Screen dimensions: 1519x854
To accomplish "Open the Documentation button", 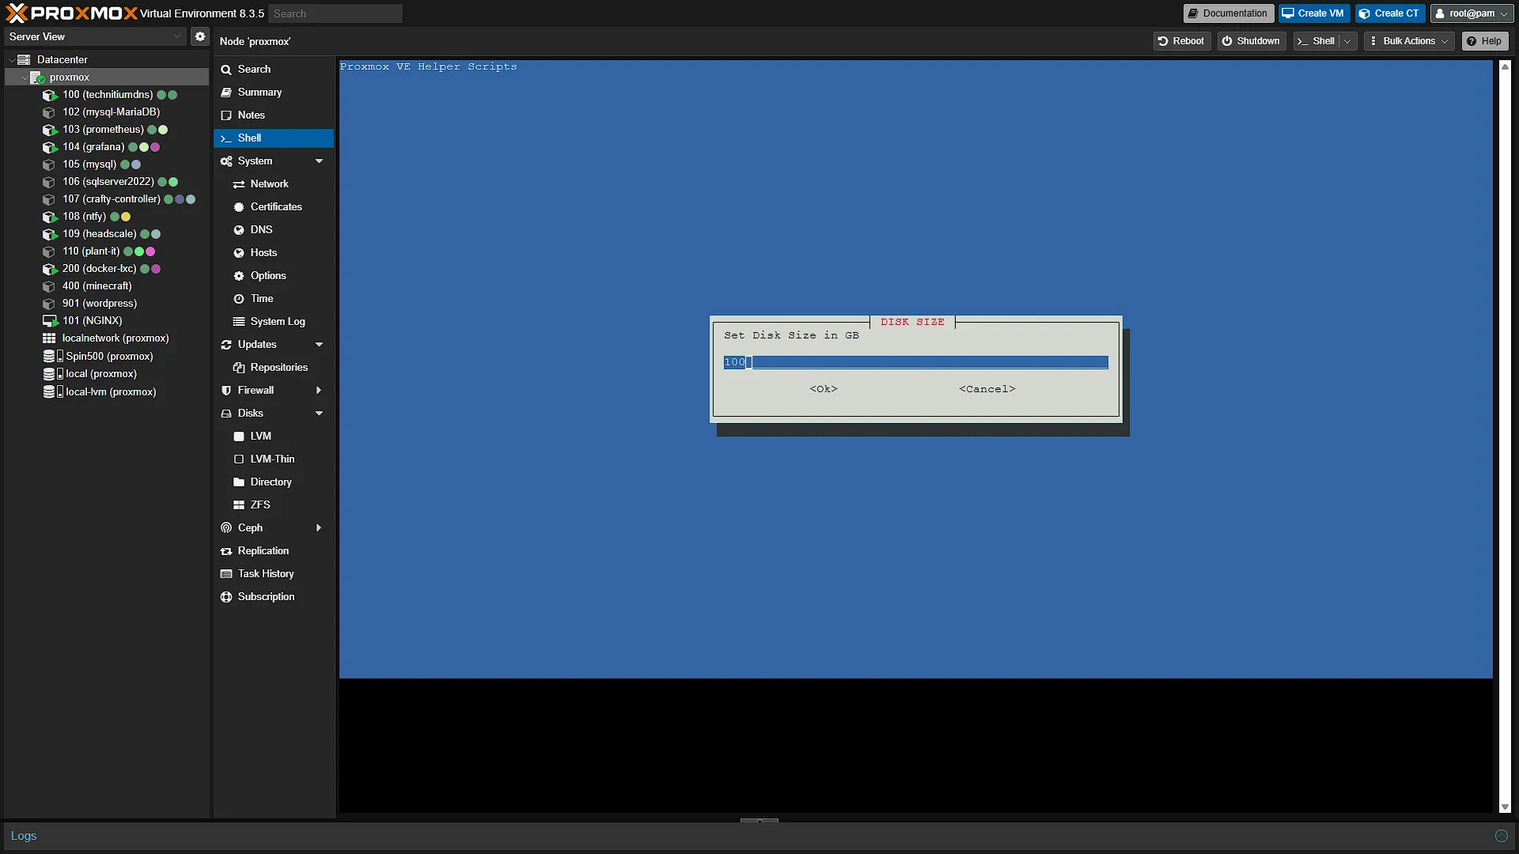I will pyautogui.click(x=1229, y=13).
